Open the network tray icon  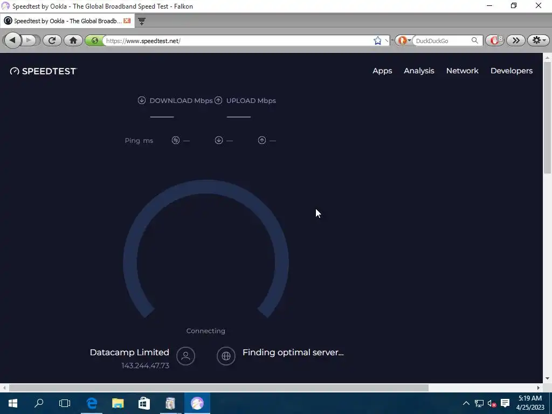(x=479, y=403)
